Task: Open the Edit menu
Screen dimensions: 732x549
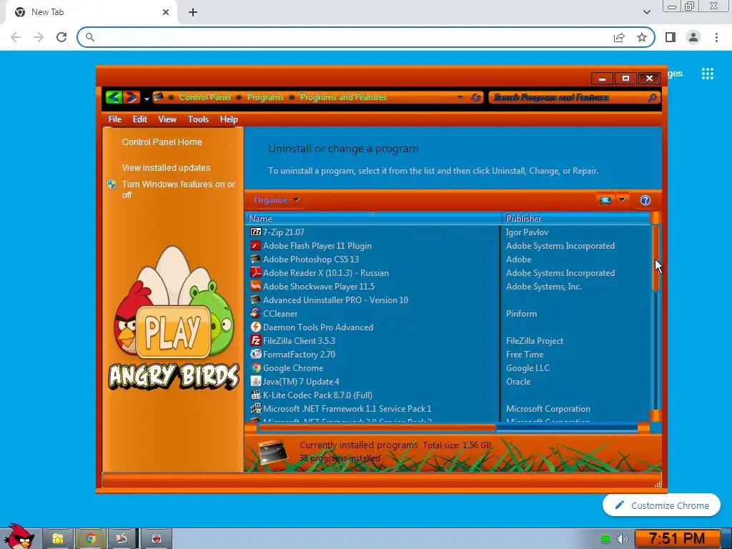Action: (139, 119)
